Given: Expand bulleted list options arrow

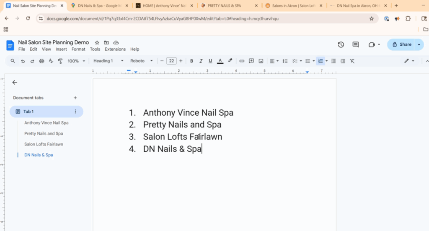Looking at the screenshot, I should pyautogui.click(x=313, y=61).
